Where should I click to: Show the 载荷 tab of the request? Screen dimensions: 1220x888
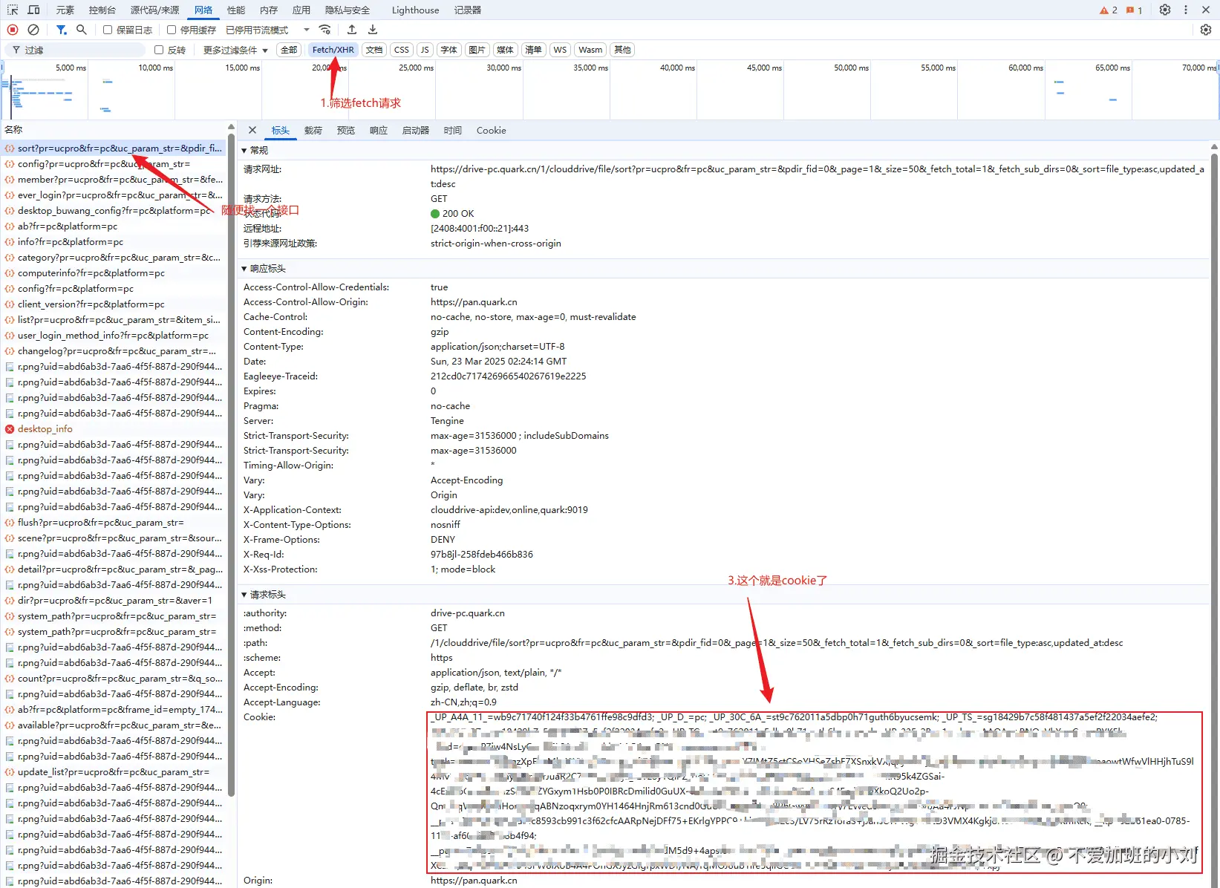[x=313, y=130]
